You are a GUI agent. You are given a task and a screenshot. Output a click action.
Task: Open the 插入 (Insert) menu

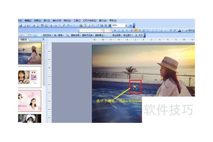[x=47, y=21]
